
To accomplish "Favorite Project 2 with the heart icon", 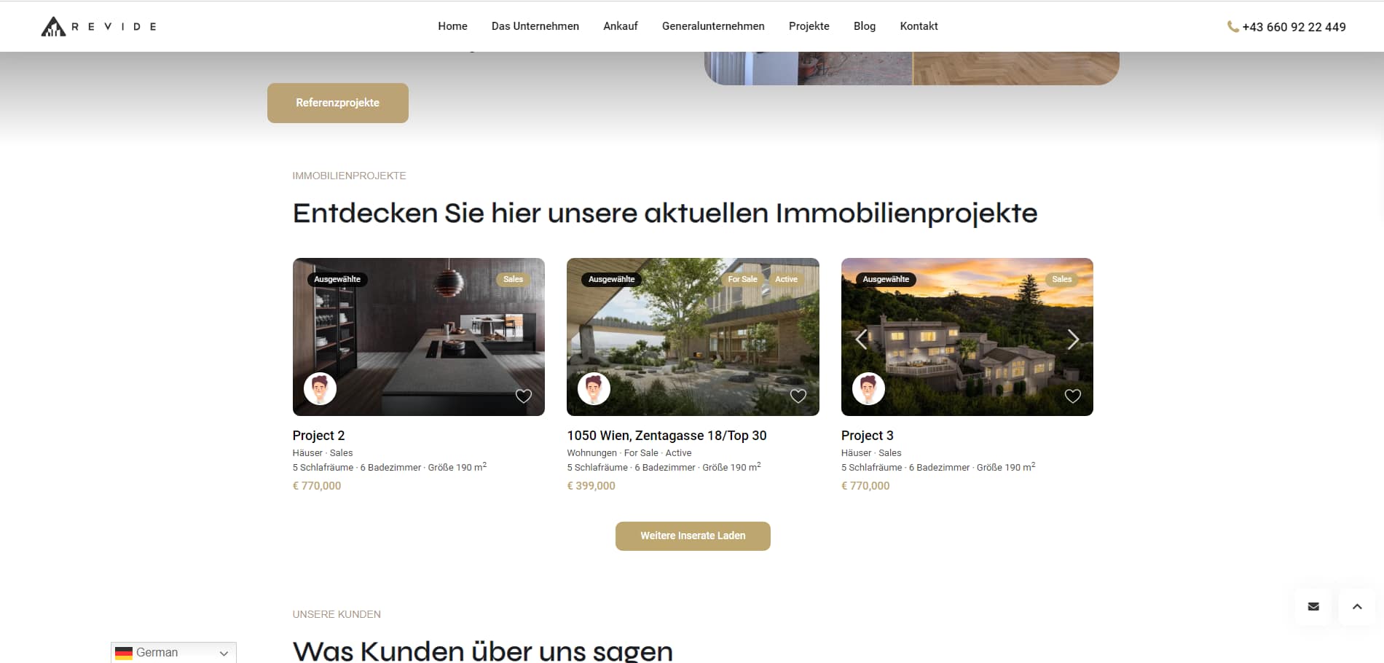I will coord(524,396).
